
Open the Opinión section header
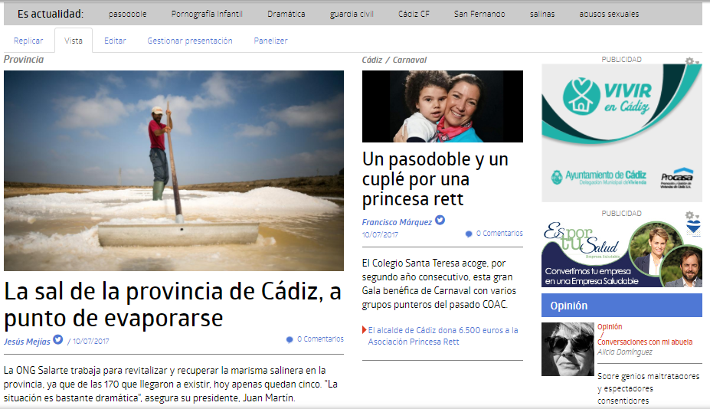[x=622, y=306]
